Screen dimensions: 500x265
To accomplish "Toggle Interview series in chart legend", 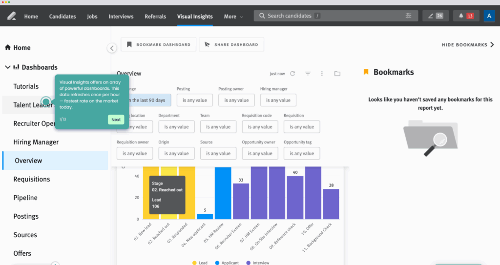I will tap(258, 263).
